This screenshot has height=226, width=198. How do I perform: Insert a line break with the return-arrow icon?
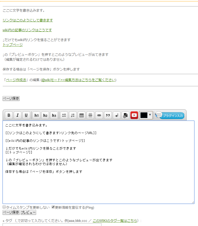117,115
